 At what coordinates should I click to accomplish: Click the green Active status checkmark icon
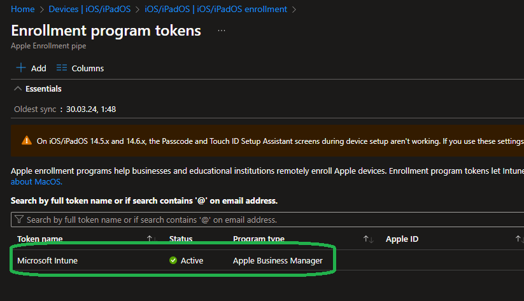tap(173, 260)
